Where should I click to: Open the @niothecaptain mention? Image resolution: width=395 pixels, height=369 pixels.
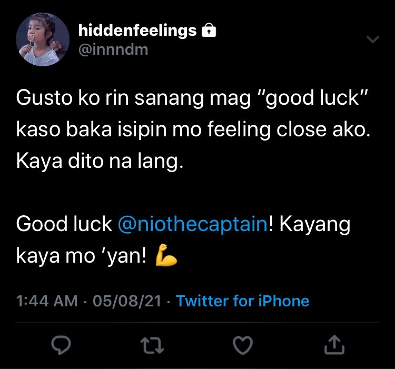click(193, 224)
